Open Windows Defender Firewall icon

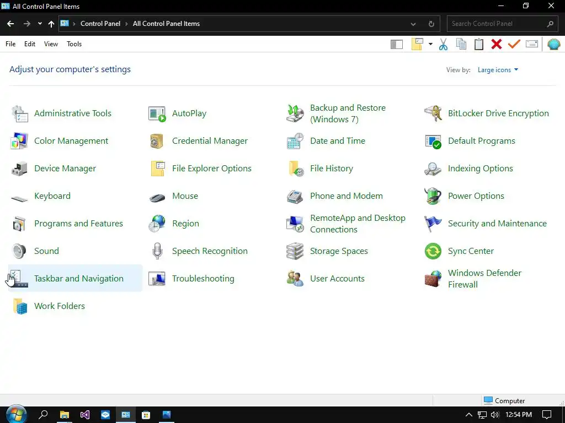pos(433,279)
